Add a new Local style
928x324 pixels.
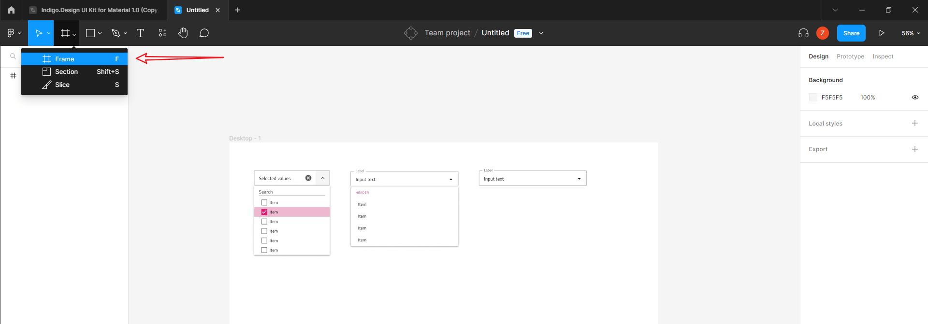[x=914, y=123]
